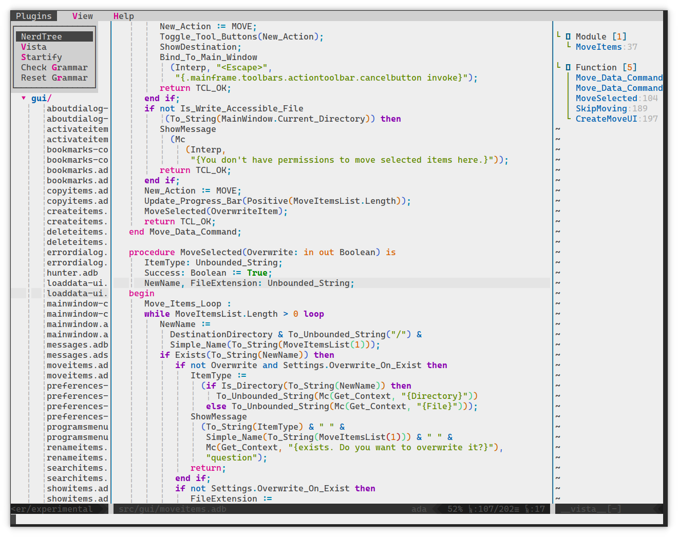
Task: Click the 'ada' filetype status entry
Action: pyautogui.click(x=419, y=509)
